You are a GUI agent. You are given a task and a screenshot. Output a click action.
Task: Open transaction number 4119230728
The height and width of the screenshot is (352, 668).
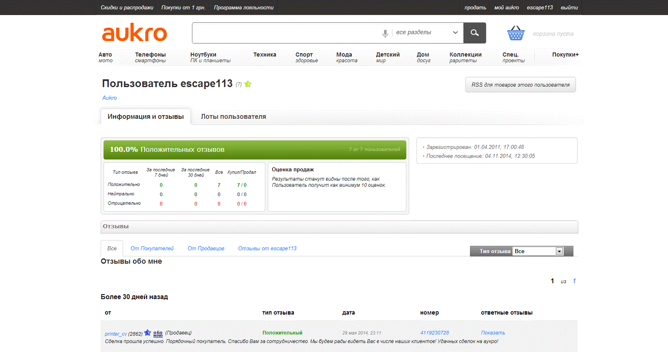click(x=434, y=333)
